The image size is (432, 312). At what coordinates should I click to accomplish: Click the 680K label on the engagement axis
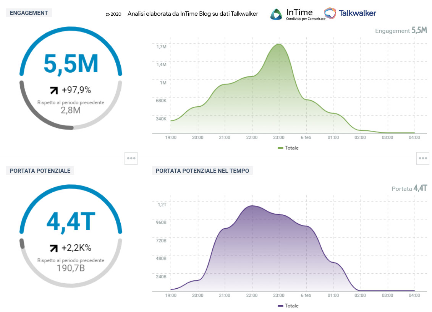tap(161, 101)
